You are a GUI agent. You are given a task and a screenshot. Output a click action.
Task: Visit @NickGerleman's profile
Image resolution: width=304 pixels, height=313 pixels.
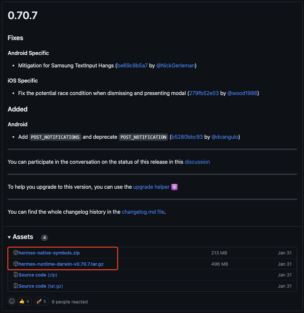pyautogui.click(x=175, y=65)
